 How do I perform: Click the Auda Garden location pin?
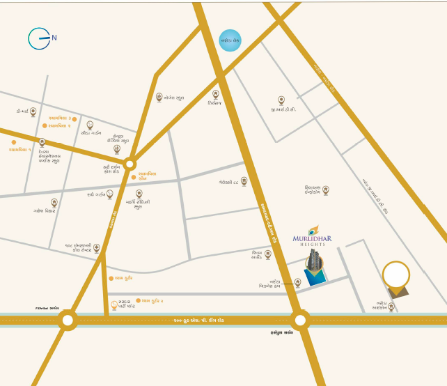[x=90, y=125]
